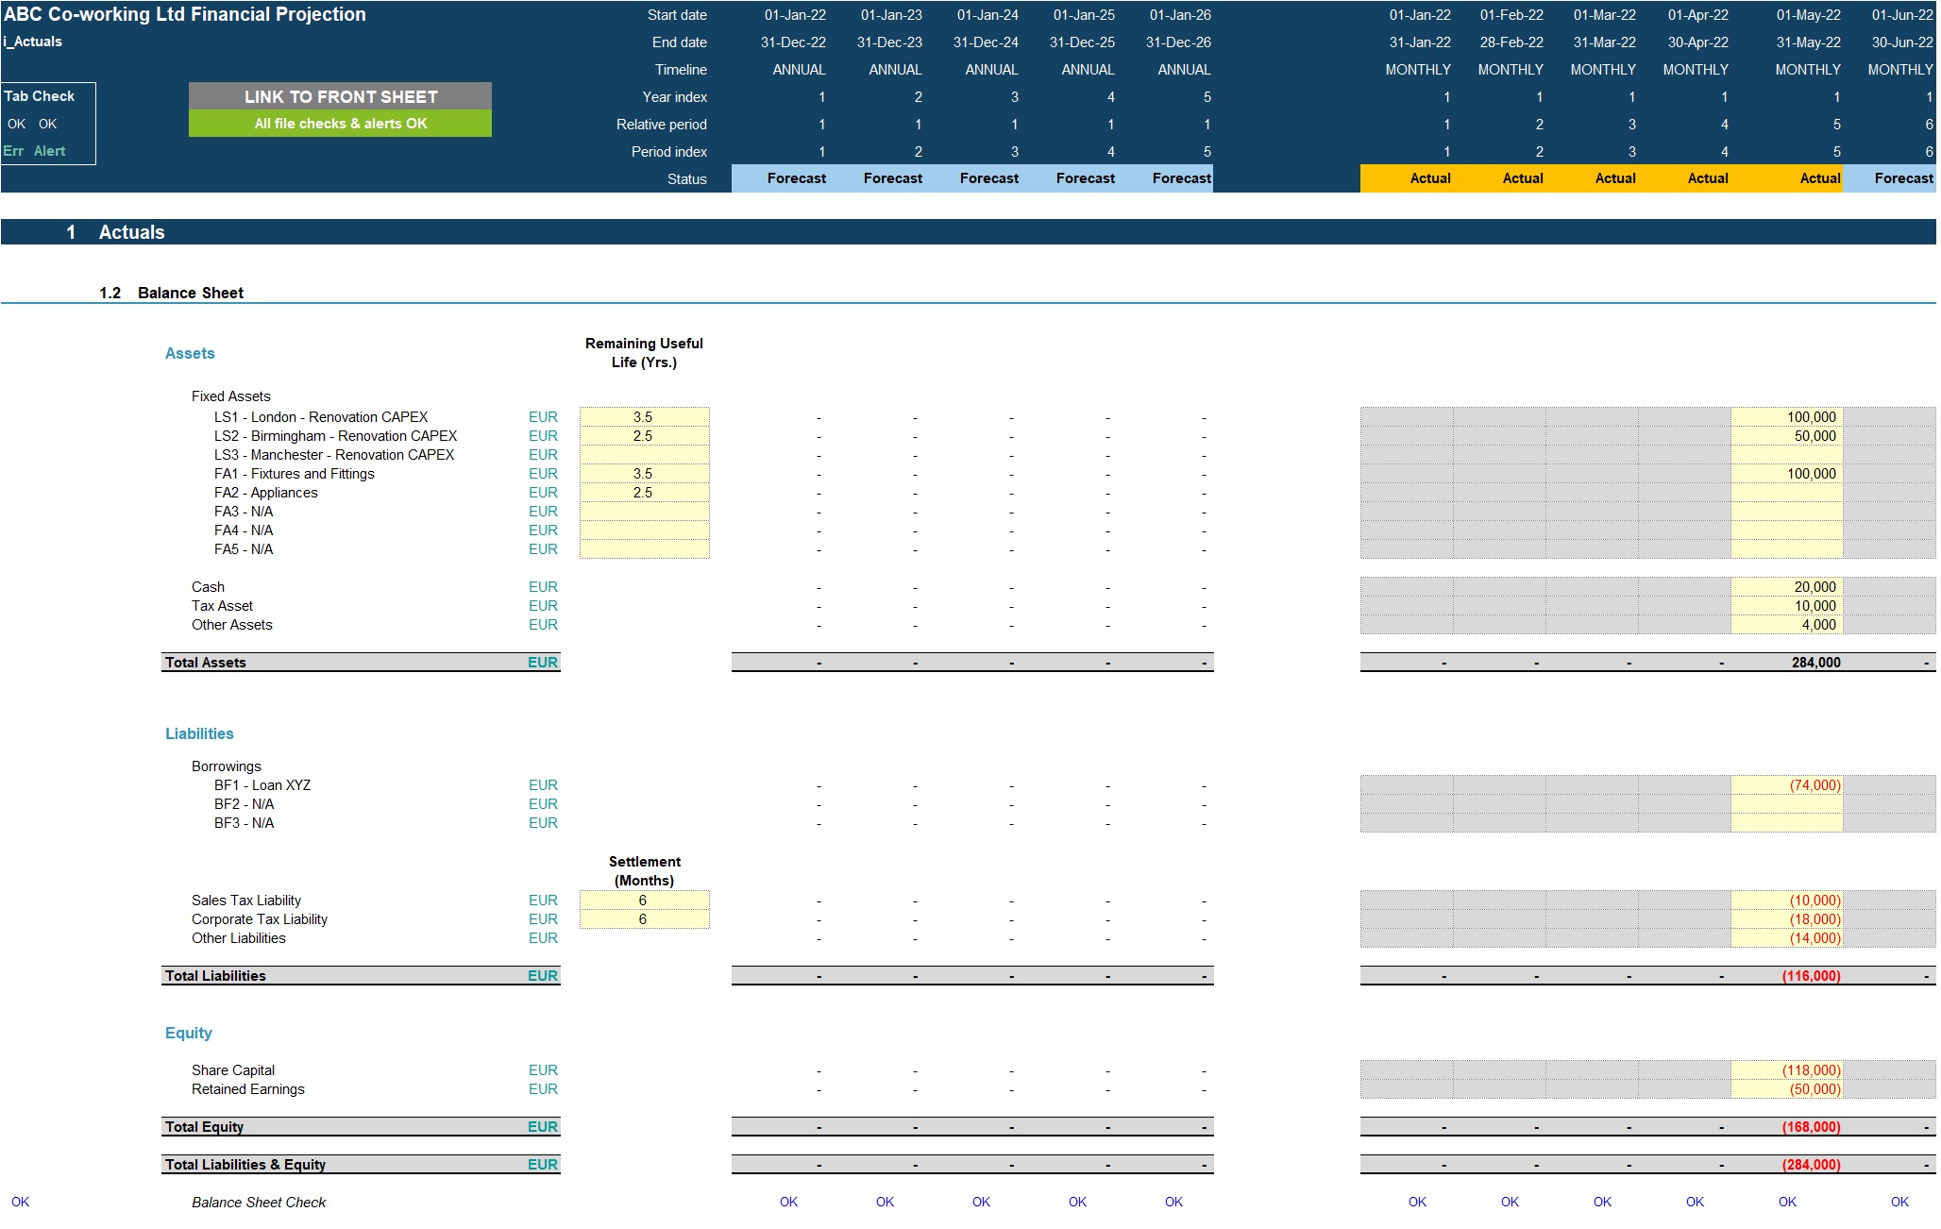Select Other Assets May-22 value 4,000
The width and height of the screenshot is (1941, 1229).
pyautogui.click(x=1787, y=625)
